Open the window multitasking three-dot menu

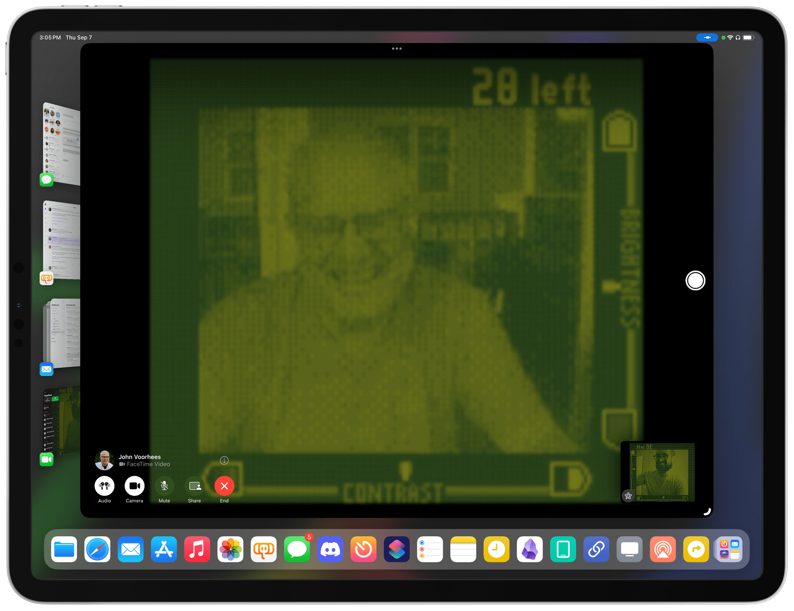(397, 48)
